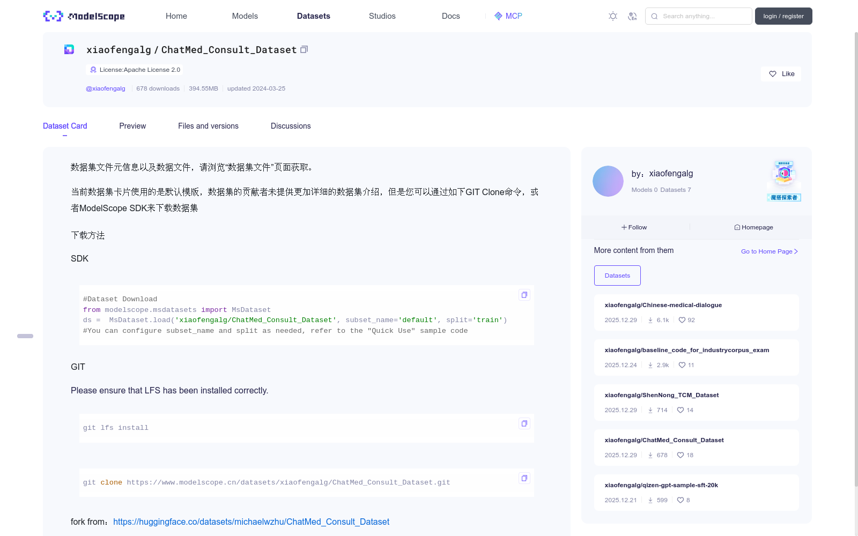858x536 pixels.
Task: Click the ModelScope logo
Action: coord(84,16)
